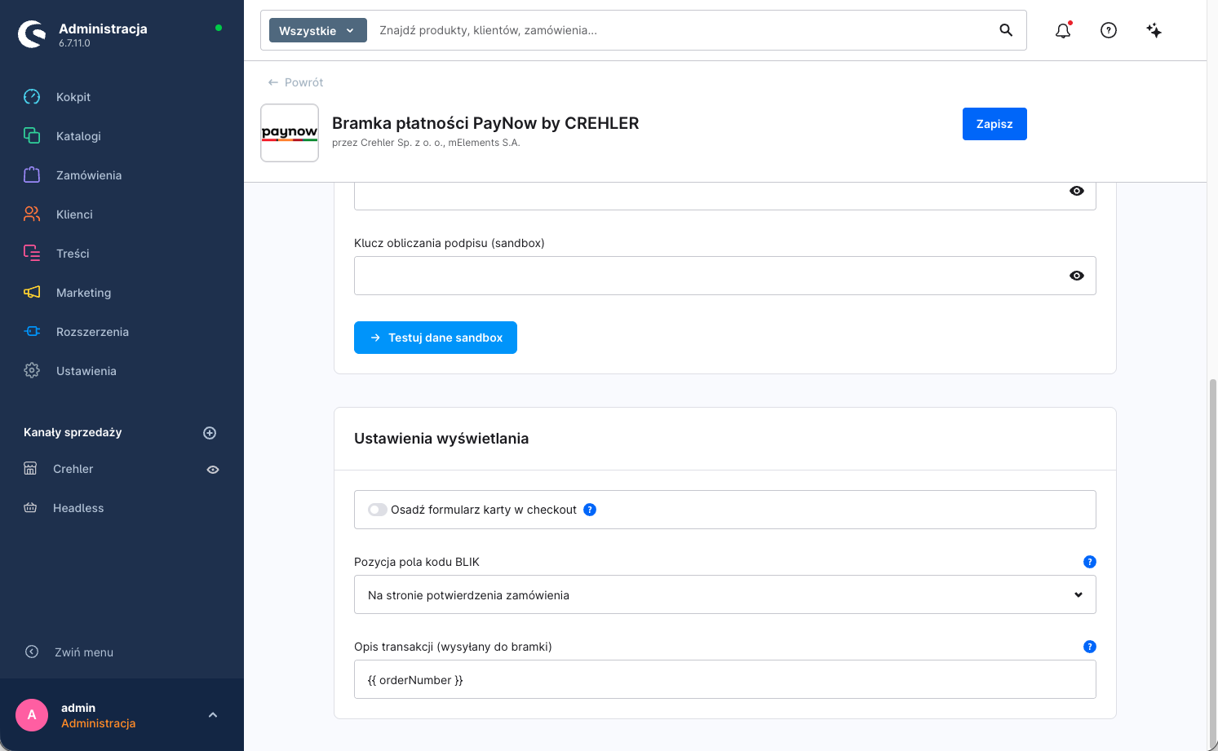This screenshot has width=1218, height=751.
Task: Toggle embed card form in checkout
Action: click(378, 510)
